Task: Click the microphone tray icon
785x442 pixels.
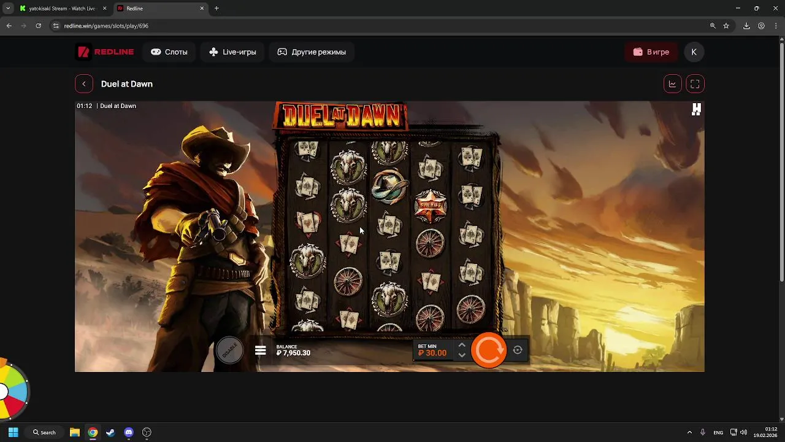Action: 703,432
